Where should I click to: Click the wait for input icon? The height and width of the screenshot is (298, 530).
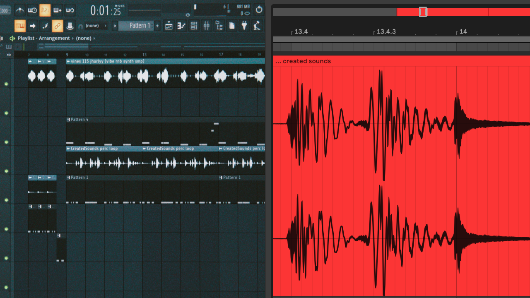click(x=32, y=10)
